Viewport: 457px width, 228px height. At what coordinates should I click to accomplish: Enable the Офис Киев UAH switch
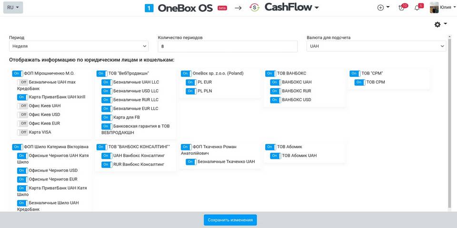22,106
